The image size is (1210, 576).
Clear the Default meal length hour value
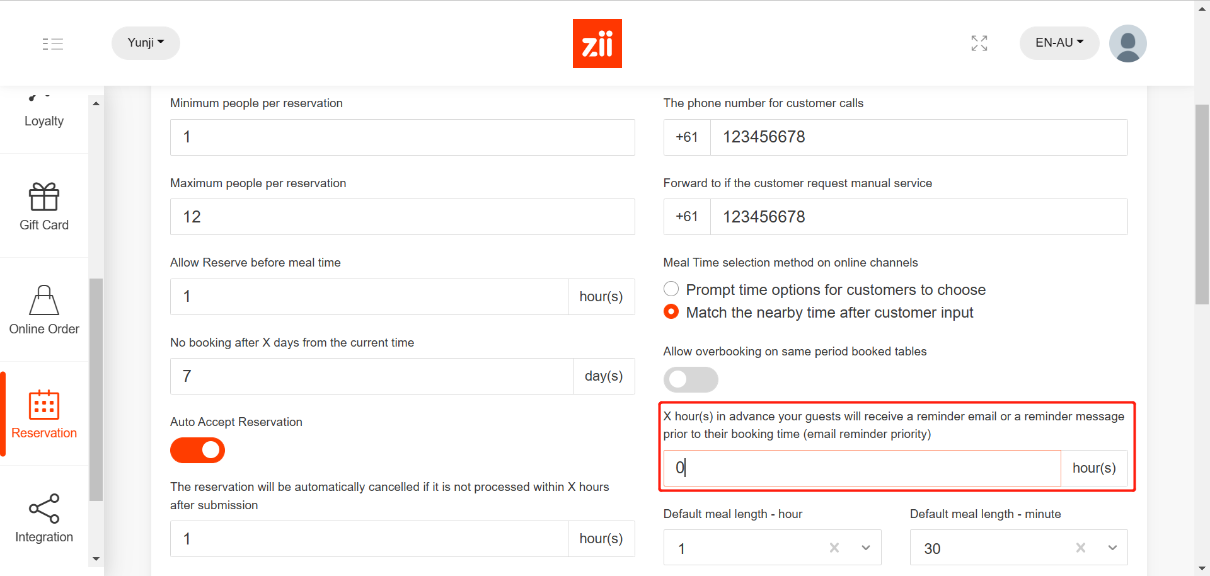(x=834, y=548)
